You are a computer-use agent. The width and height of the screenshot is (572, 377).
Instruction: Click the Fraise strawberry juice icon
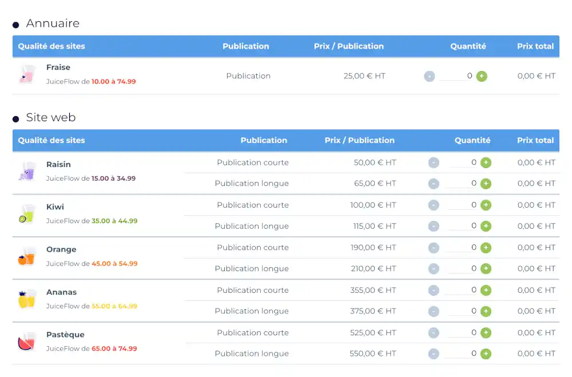tap(27, 74)
